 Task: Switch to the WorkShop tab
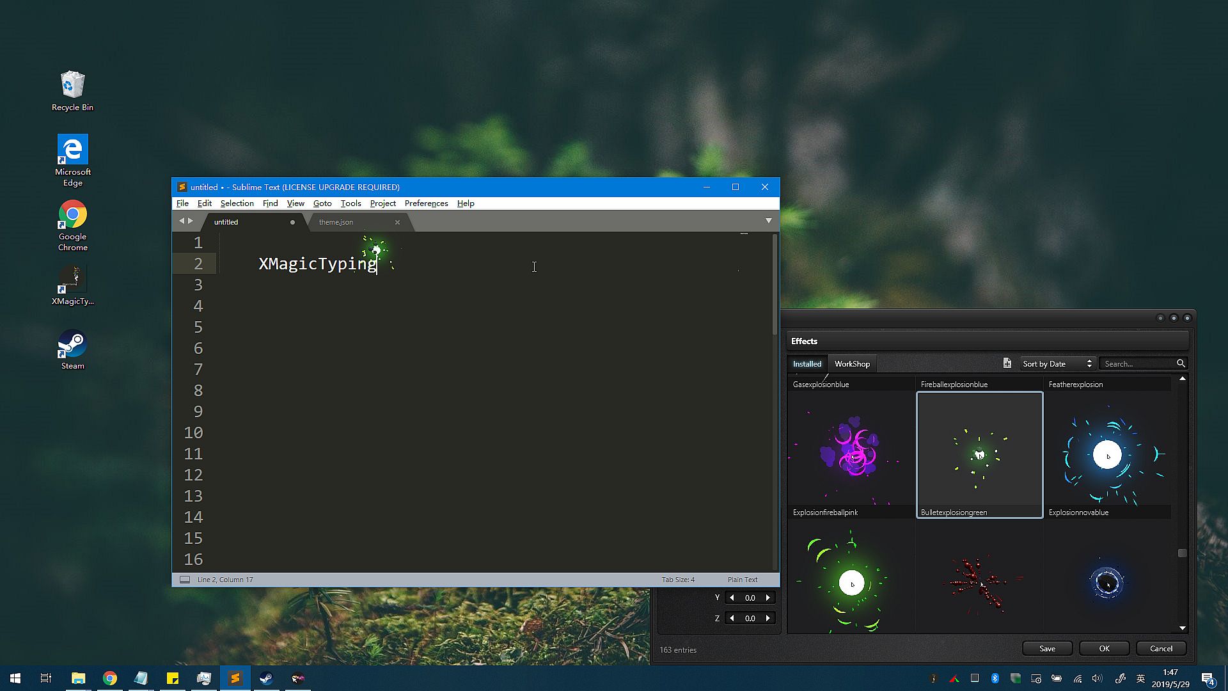coord(852,363)
